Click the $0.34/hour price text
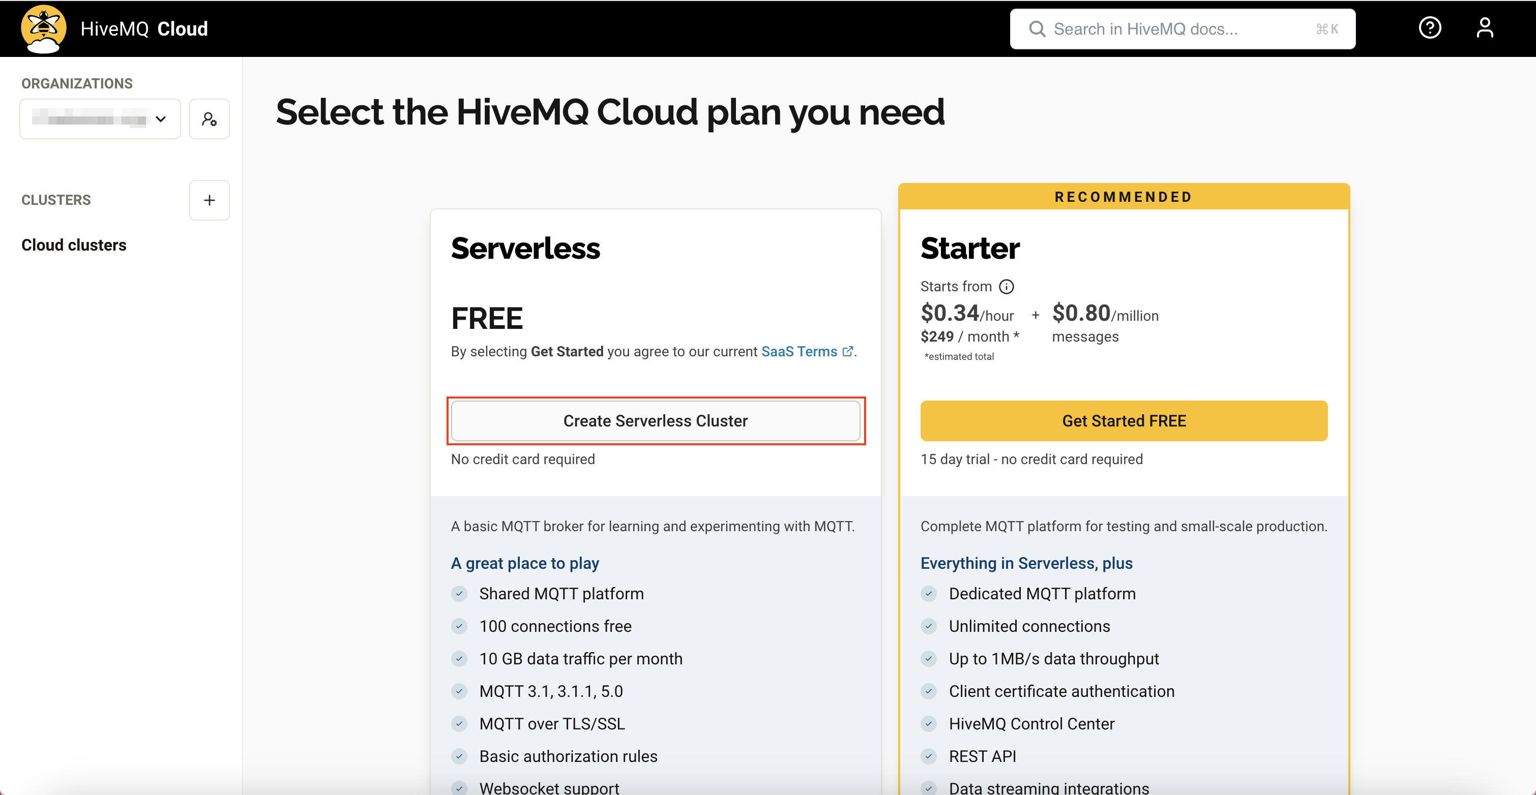This screenshot has height=795, width=1536. click(966, 313)
